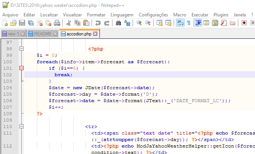The image size is (255, 154).
Task: Toggle the indent guide toolbar button
Action: [198, 23]
